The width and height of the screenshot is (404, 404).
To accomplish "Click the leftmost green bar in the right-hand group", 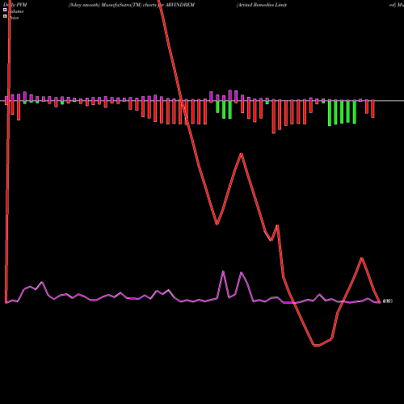I will 330,112.
